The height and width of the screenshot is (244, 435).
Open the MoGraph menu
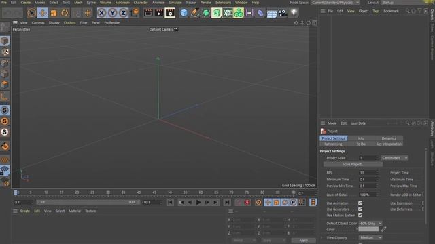[x=122, y=3]
